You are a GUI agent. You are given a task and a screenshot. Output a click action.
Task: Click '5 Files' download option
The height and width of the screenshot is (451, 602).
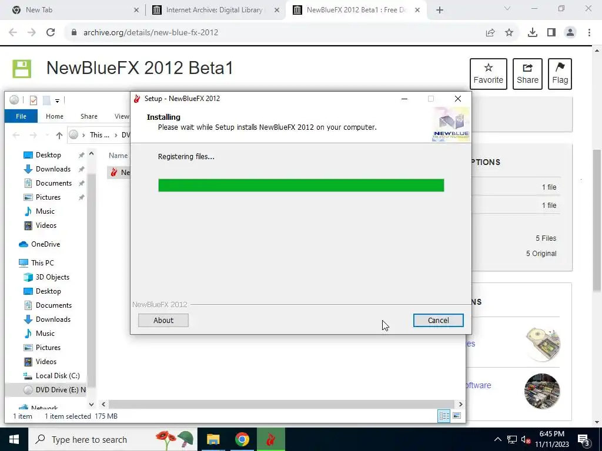546,238
